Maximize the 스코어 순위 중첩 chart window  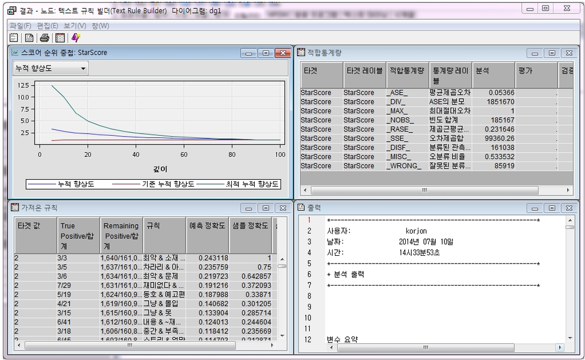pyautogui.click(x=266, y=53)
